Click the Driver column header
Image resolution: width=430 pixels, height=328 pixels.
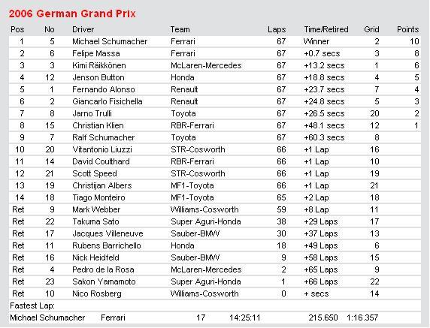click(83, 29)
